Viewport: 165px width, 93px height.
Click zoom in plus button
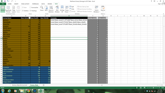[x=159, y=88]
